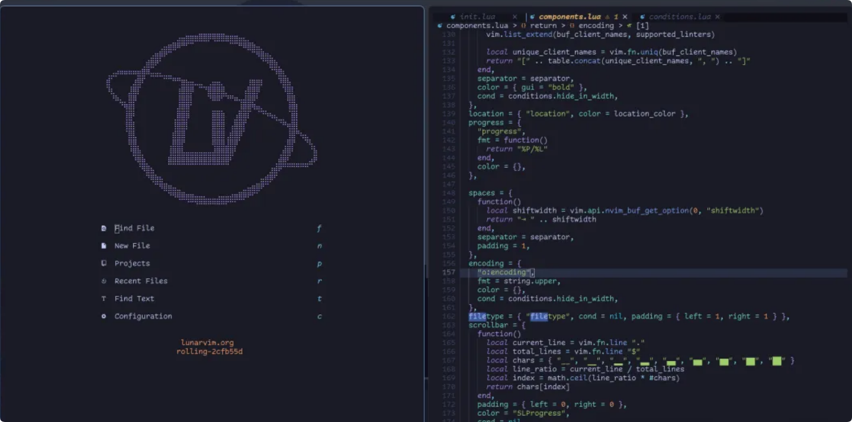Click 'fmt = string.upper,' on line 158

coord(519,281)
